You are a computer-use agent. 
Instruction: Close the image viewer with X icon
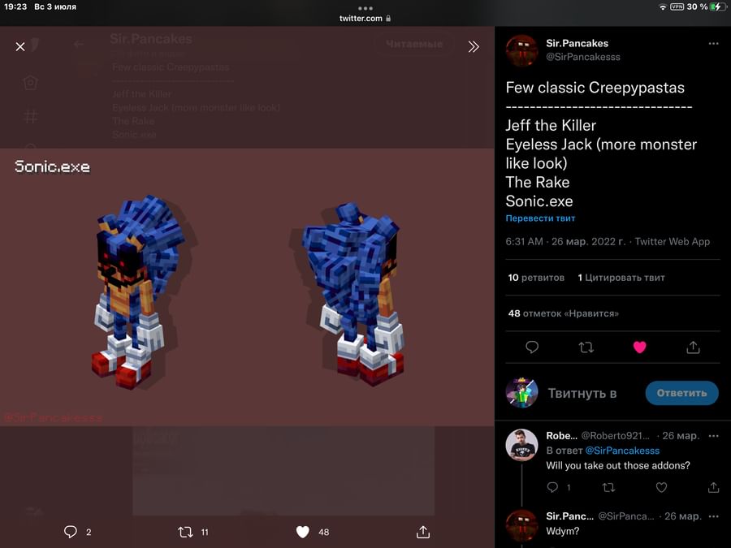pyautogui.click(x=20, y=46)
